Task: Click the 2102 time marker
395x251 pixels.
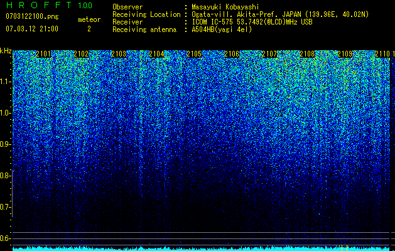Action: (81, 54)
